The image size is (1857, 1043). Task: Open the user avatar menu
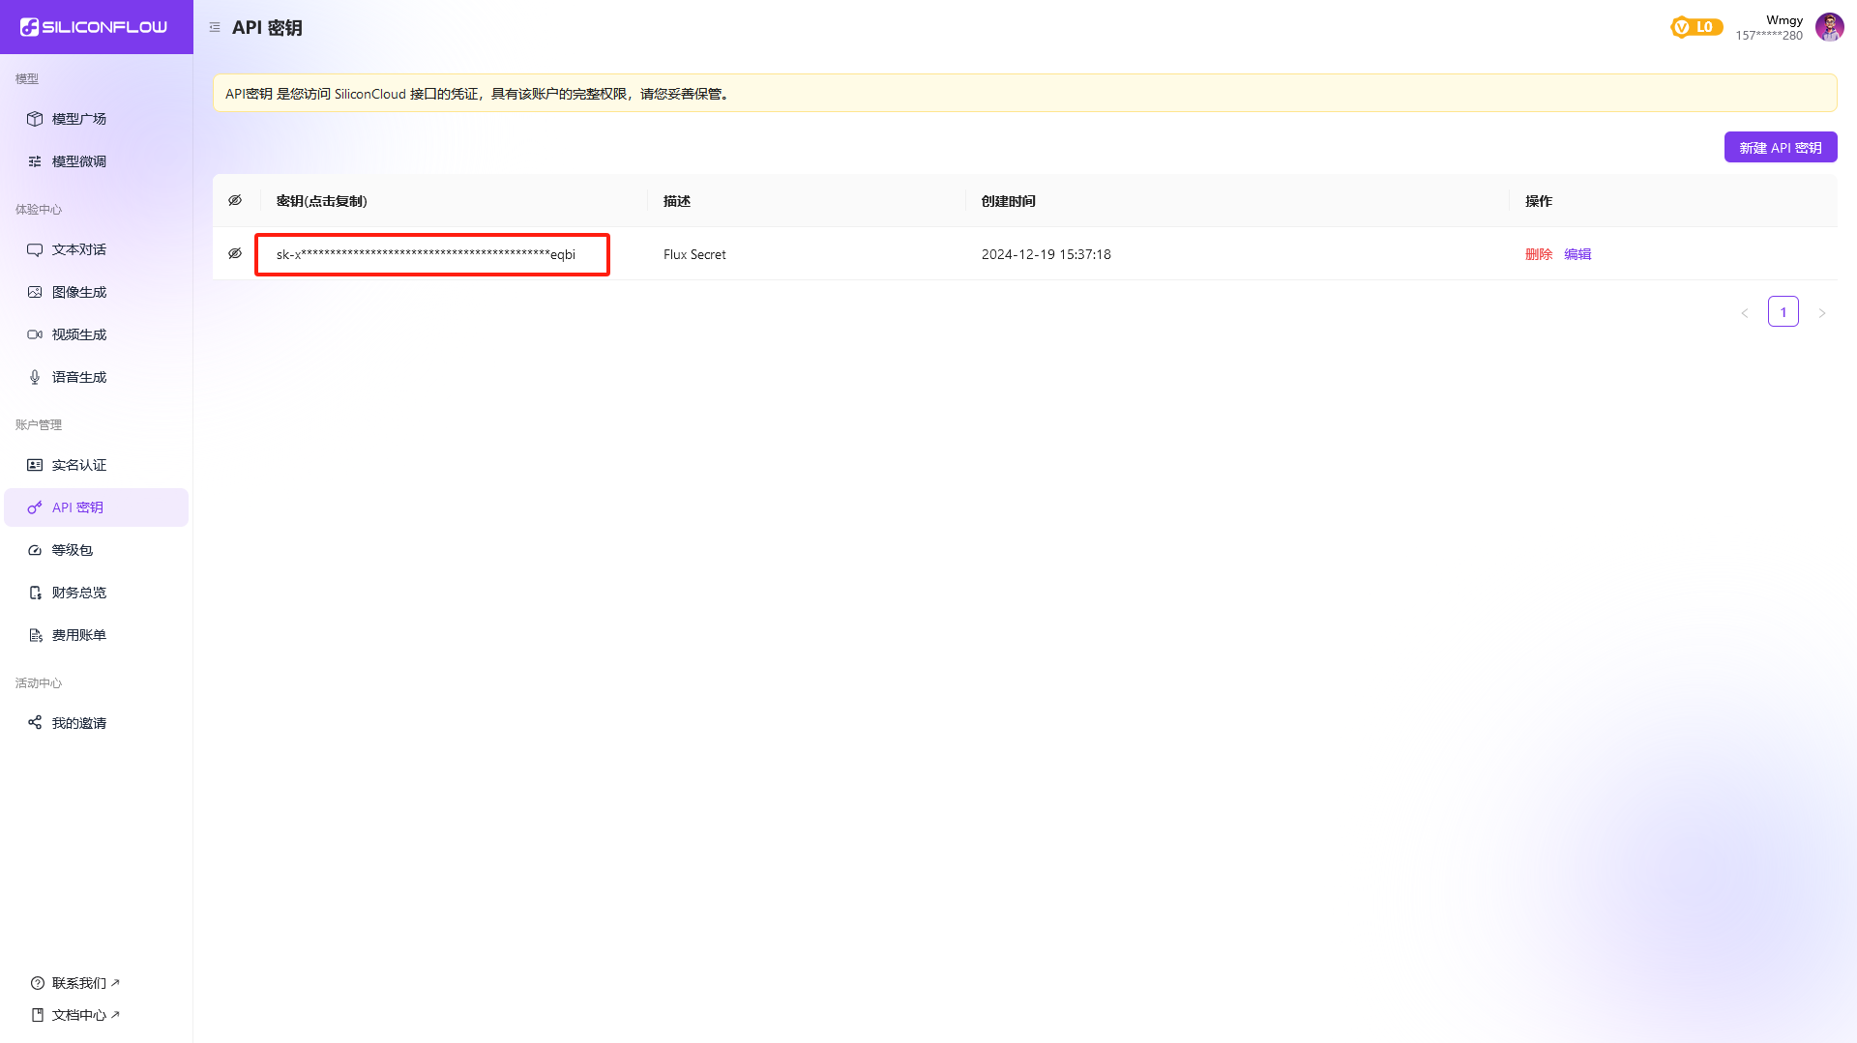[x=1829, y=27]
